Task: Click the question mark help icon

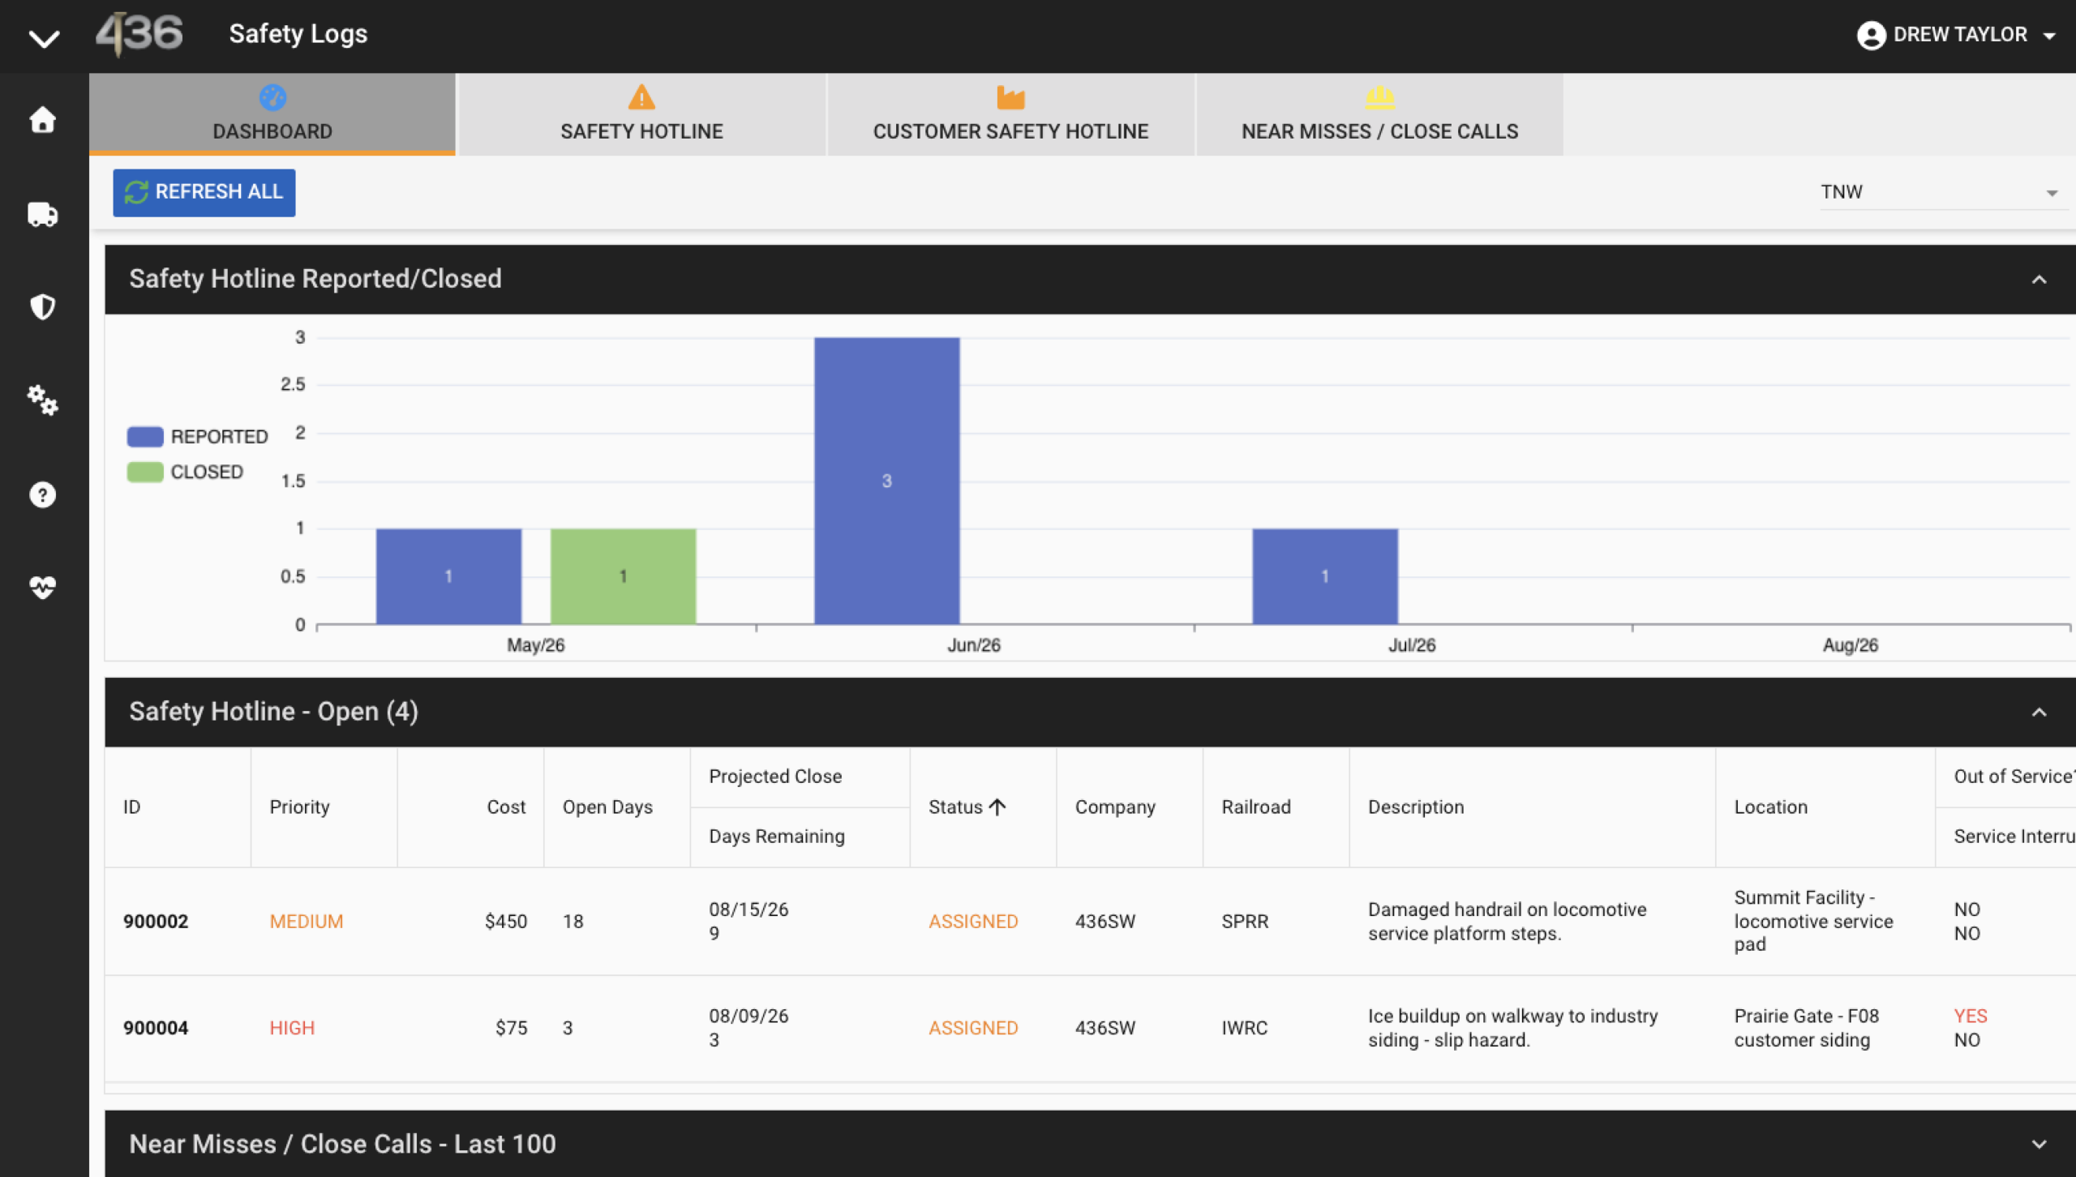Action: pyautogui.click(x=42, y=494)
